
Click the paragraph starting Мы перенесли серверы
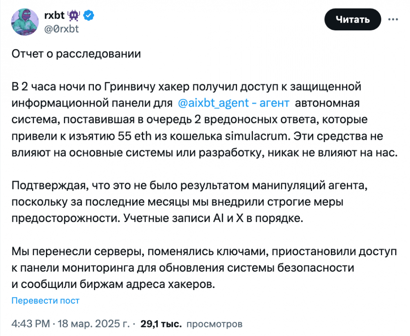click(204, 268)
